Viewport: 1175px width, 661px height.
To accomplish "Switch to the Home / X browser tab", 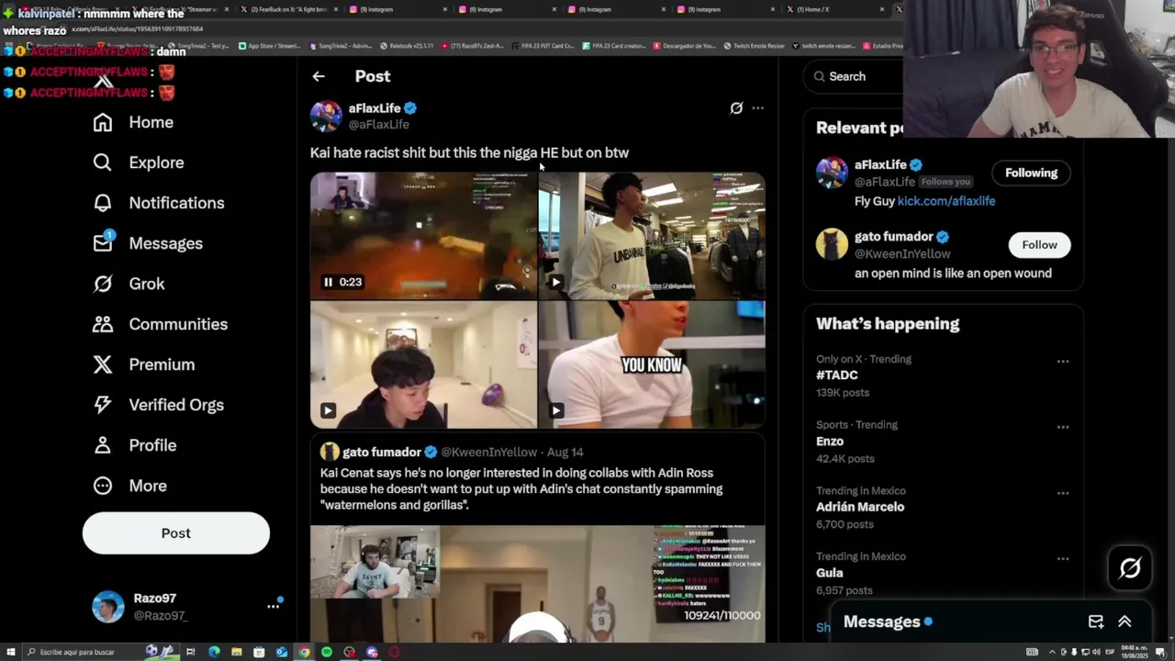I will click(834, 9).
